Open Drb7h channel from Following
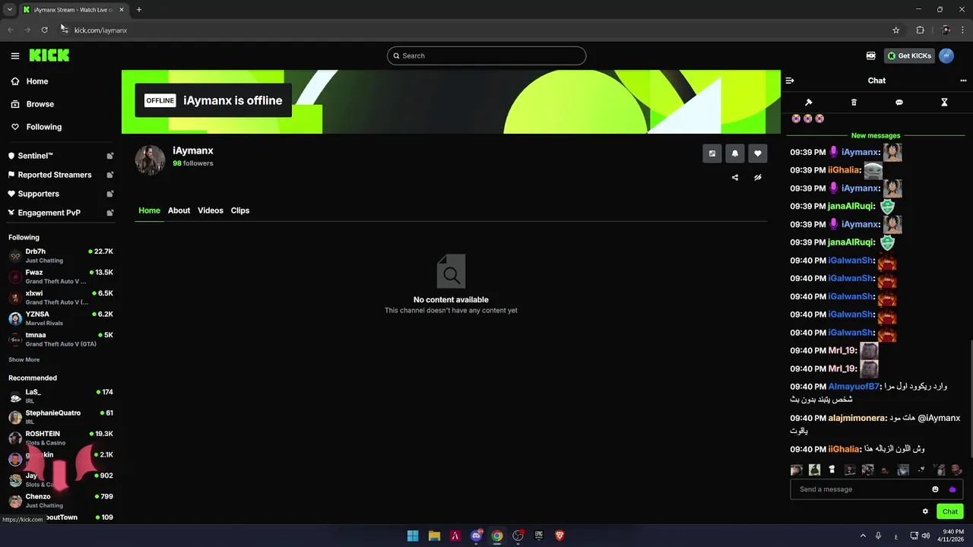The image size is (973, 547). (x=61, y=256)
